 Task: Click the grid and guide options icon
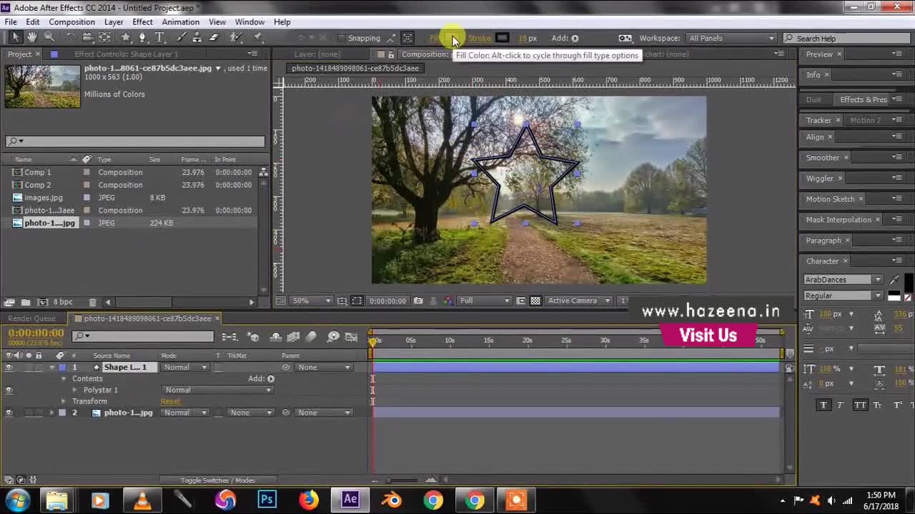click(x=342, y=301)
